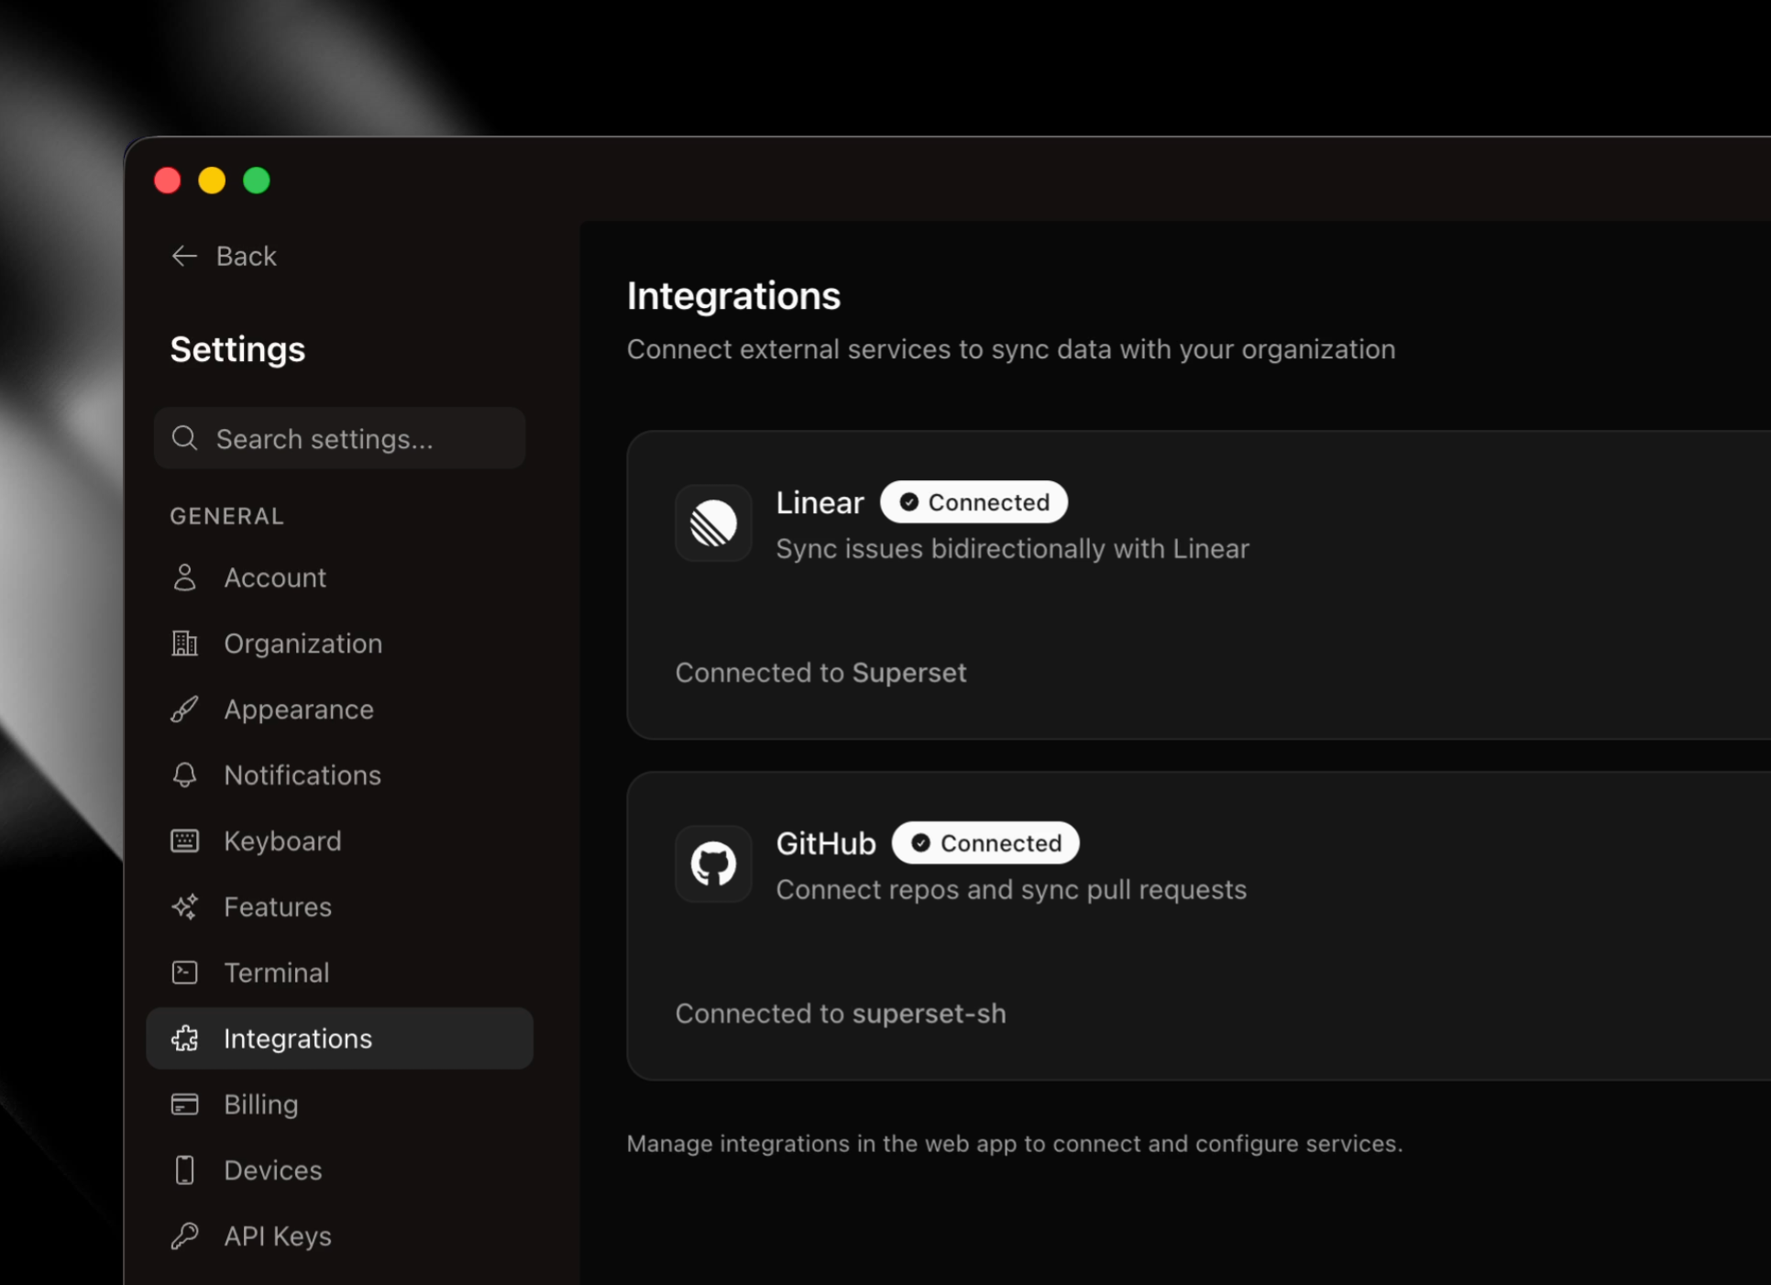Click the Linear Connected badge
The height and width of the screenshot is (1285, 1771).
tap(973, 502)
